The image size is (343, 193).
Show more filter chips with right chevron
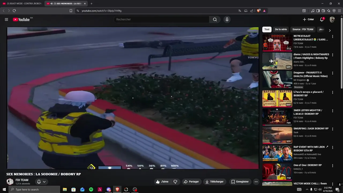click(x=330, y=30)
